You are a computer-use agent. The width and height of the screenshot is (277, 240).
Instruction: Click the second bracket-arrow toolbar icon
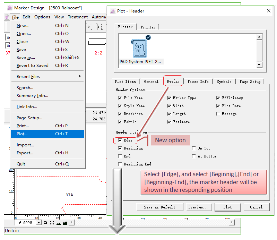(x=100, y=27)
